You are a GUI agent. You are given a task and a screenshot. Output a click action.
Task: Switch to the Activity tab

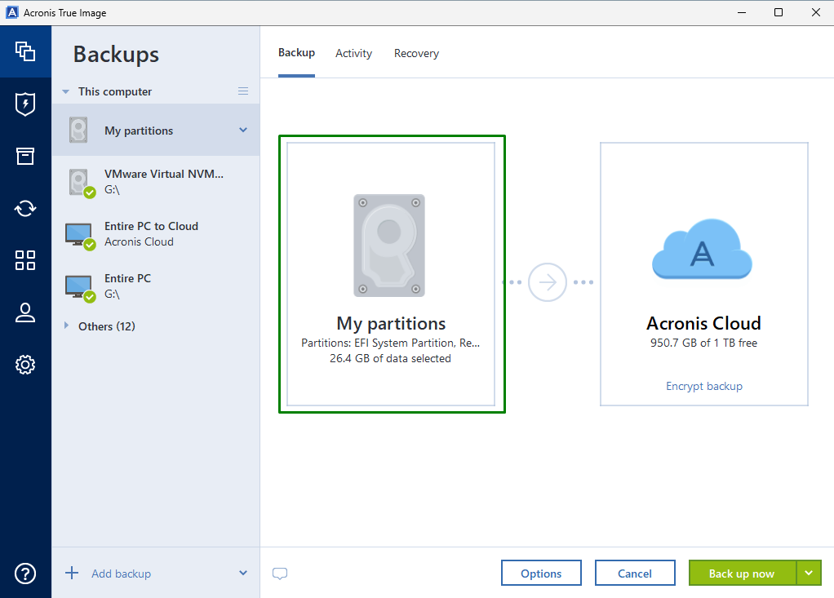pos(353,52)
